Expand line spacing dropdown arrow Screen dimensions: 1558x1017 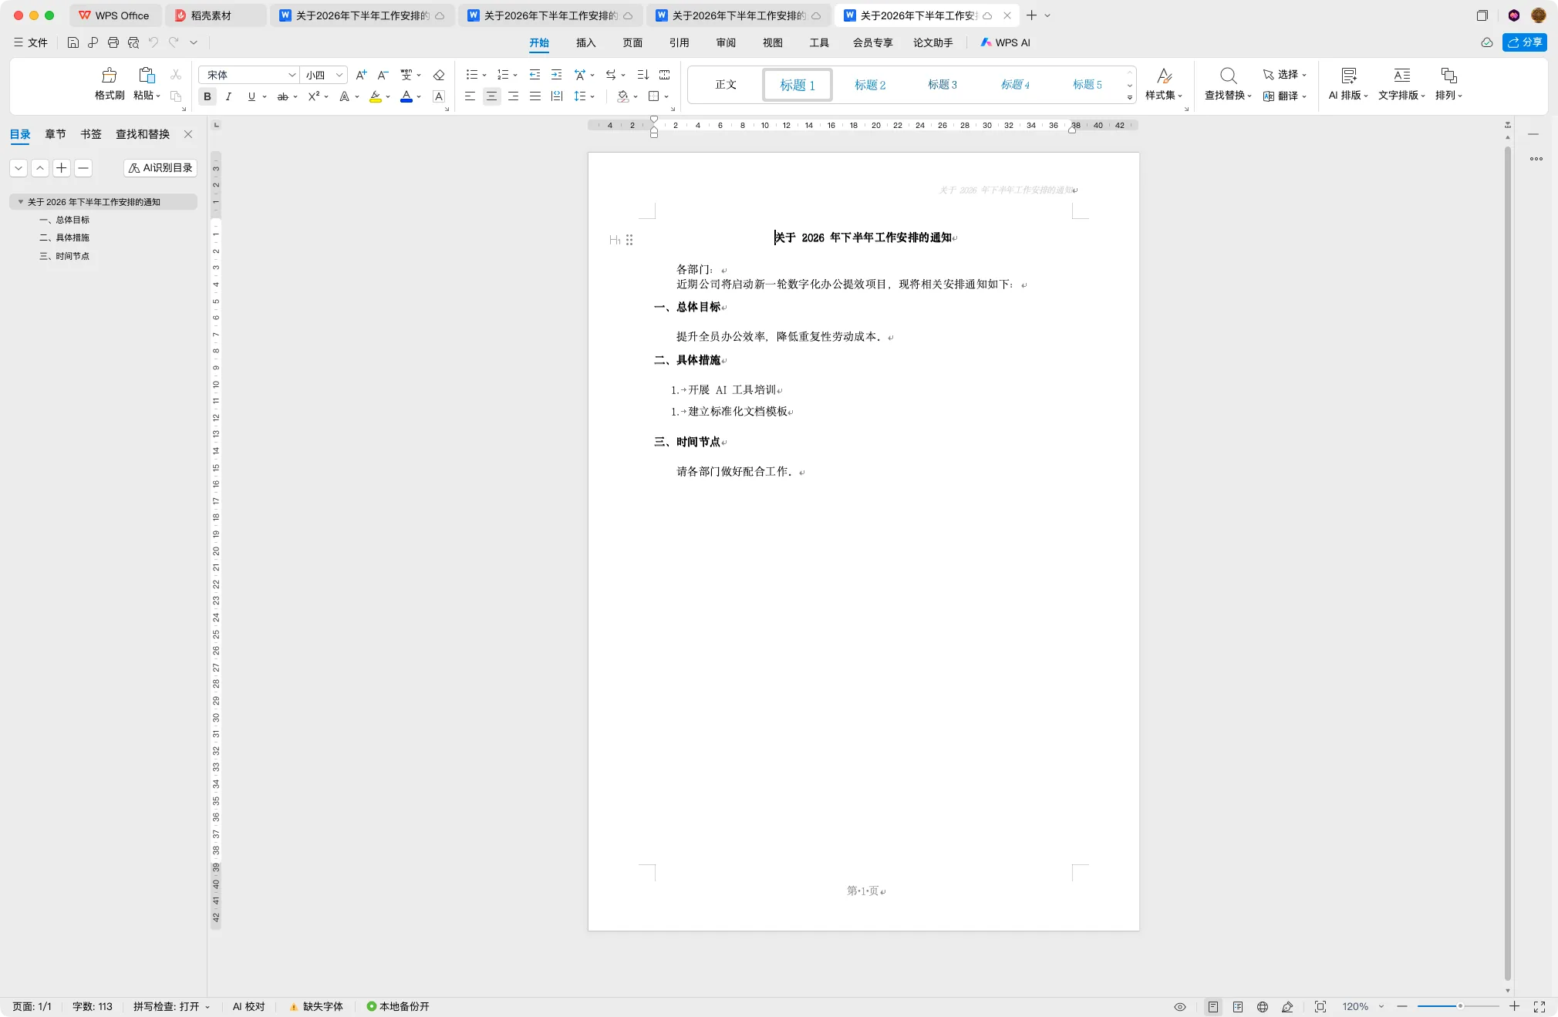(x=592, y=97)
